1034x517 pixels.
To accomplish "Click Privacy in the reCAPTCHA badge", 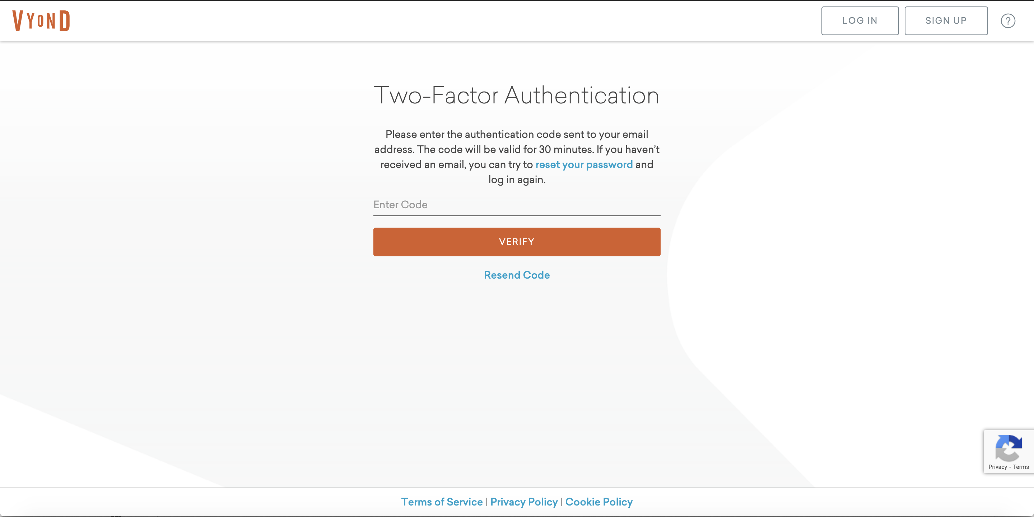I will pos(997,467).
